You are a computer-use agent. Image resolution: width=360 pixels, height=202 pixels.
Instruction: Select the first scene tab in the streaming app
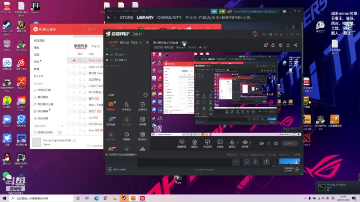[113, 43]
